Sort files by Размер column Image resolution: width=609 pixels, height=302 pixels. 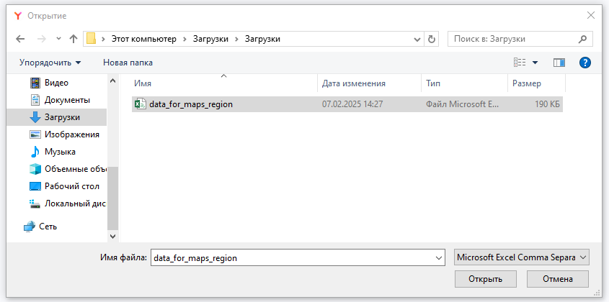(526, 83)
